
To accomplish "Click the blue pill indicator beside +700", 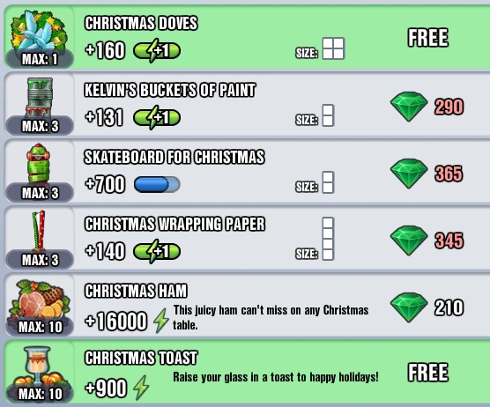I will click(x=157, y=184).
